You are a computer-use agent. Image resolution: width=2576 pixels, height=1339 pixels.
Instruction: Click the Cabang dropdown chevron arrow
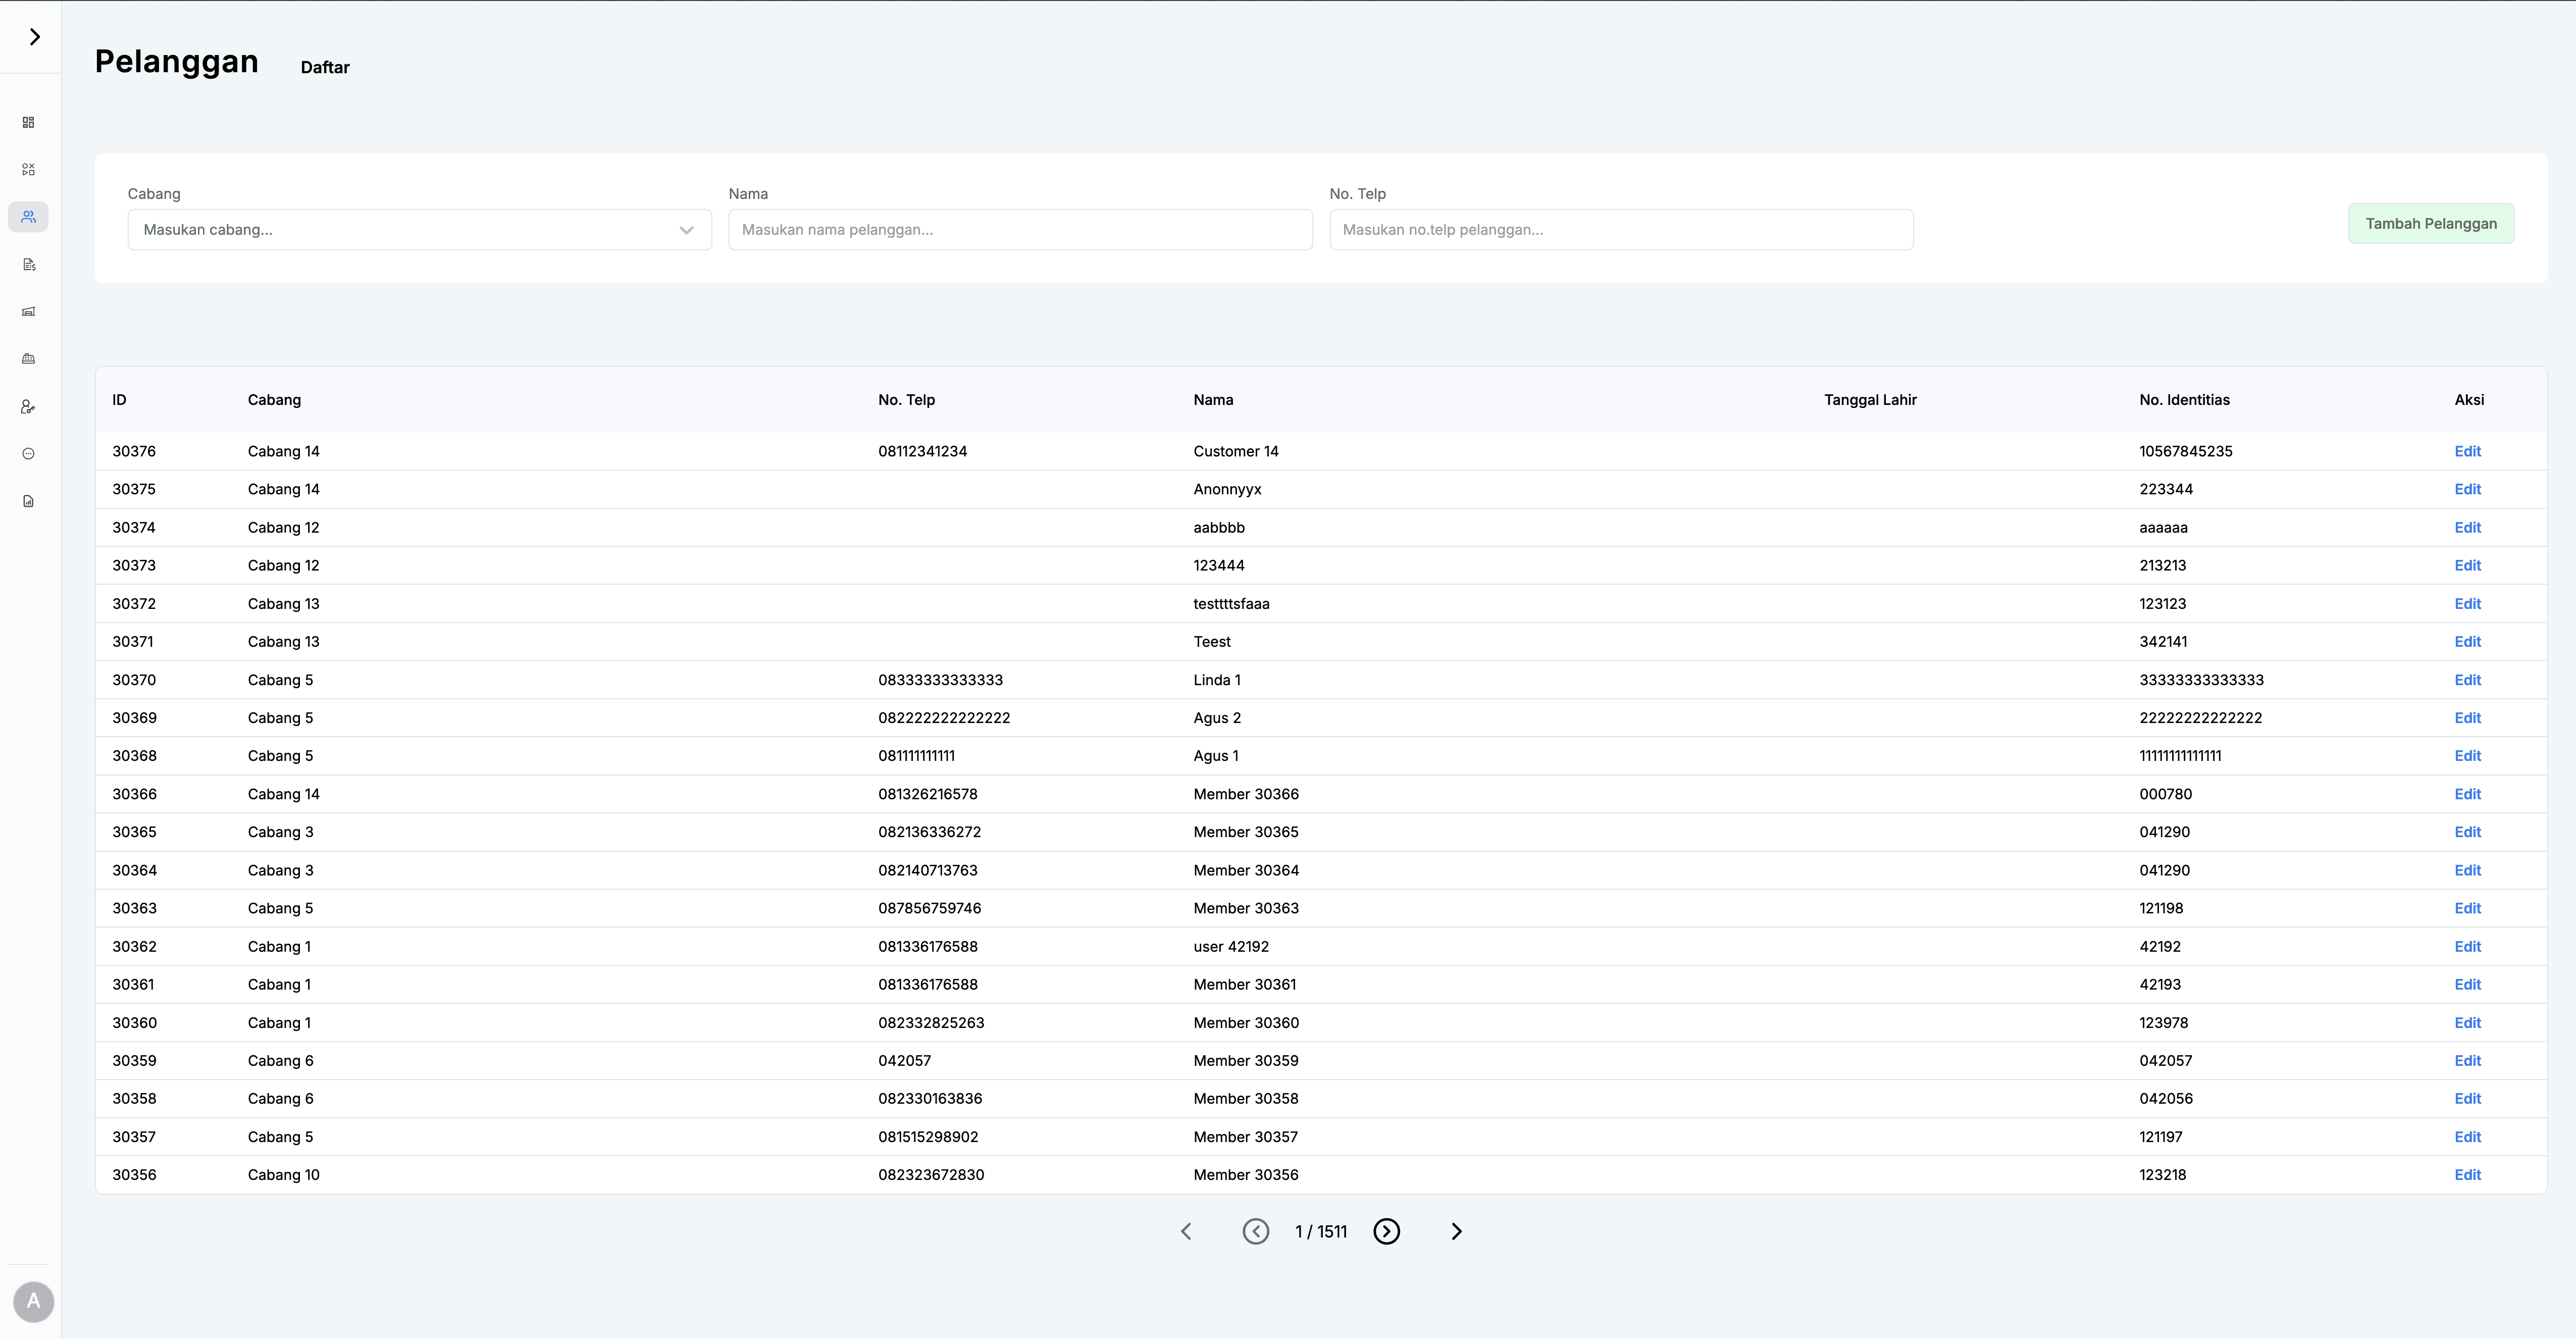click(686, 230)
